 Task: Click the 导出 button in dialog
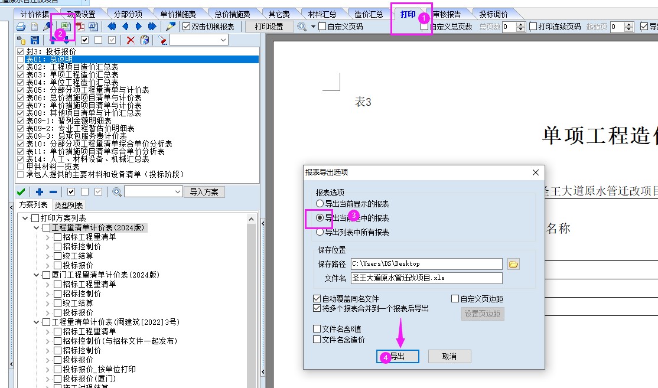[398, 356]
